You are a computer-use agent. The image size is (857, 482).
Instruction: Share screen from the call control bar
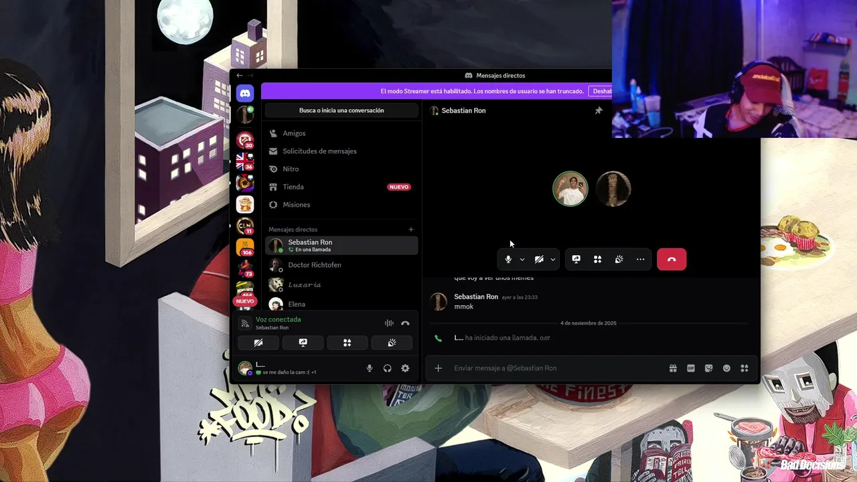click(x=576, y=259)
